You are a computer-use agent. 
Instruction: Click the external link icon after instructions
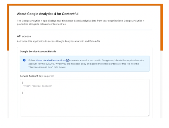[67, 60]
